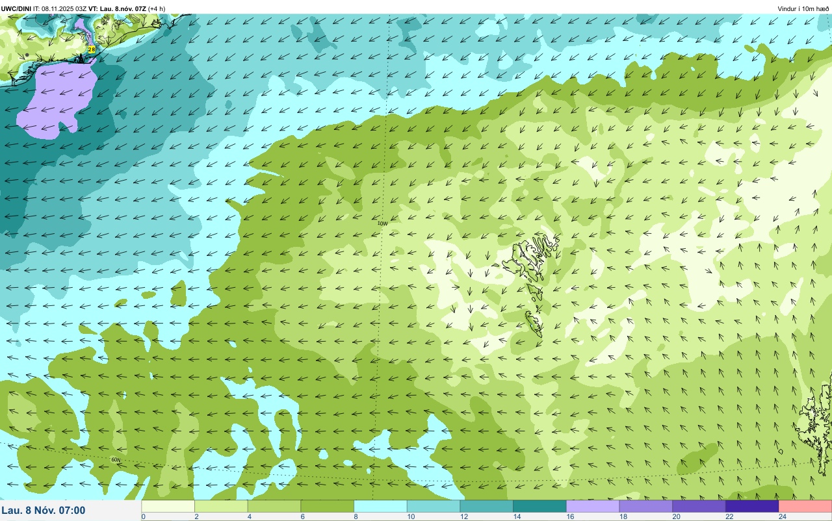Click the "16" legend scale value
Image resolution: width=832 pixels, height=521 pixels.
coord(571,516)
